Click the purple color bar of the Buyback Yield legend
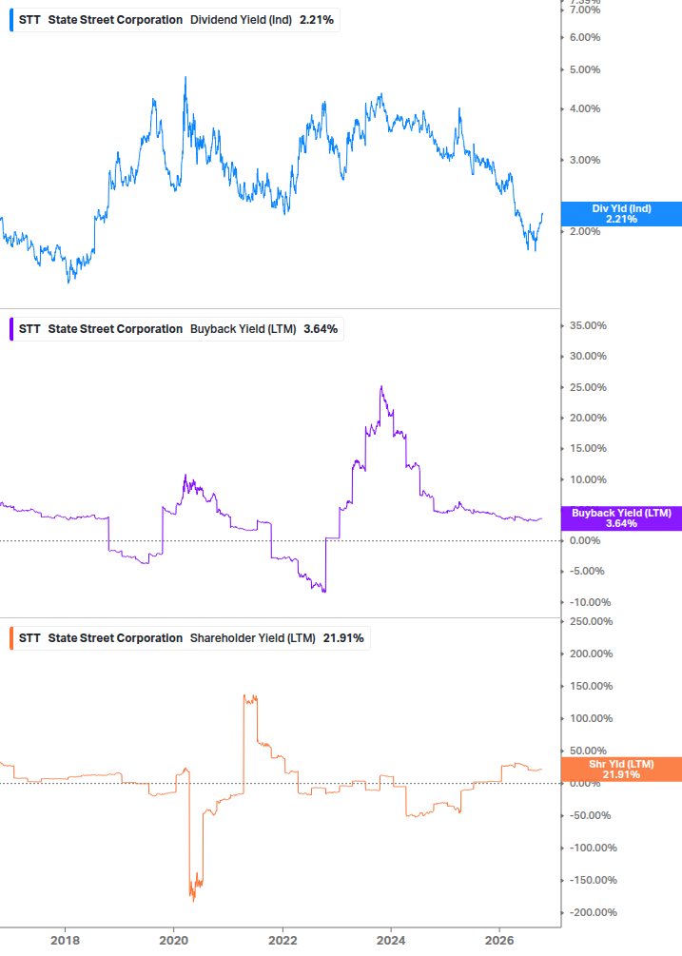Image resolution: width=682 pixels, height=956 pixels. point(11,329)
